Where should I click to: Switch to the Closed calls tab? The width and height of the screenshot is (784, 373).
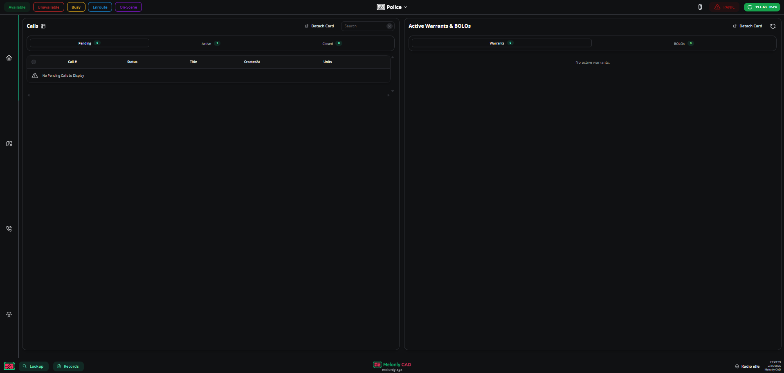[x=332, y=43]
